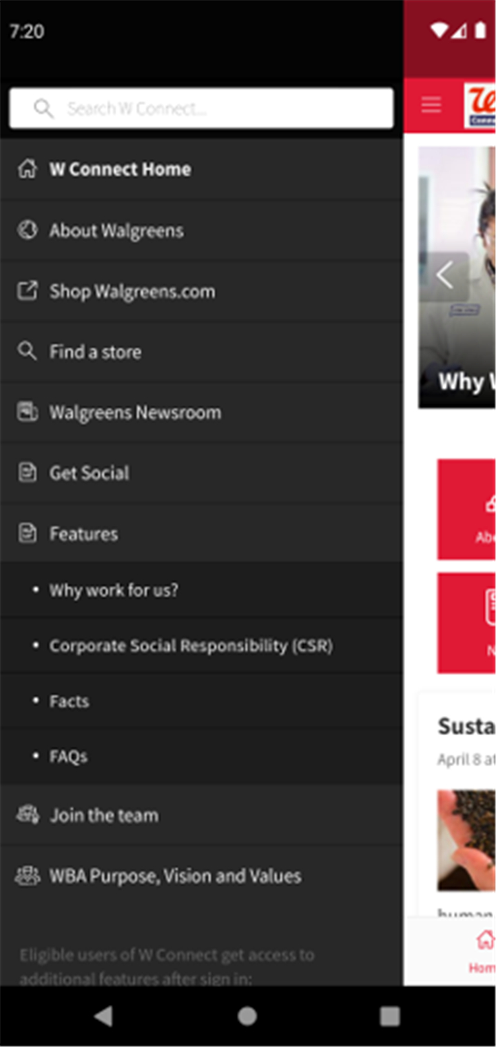Open About Walgreens menu item
The width and height of the screenshot is (496, 1047).
201,230
